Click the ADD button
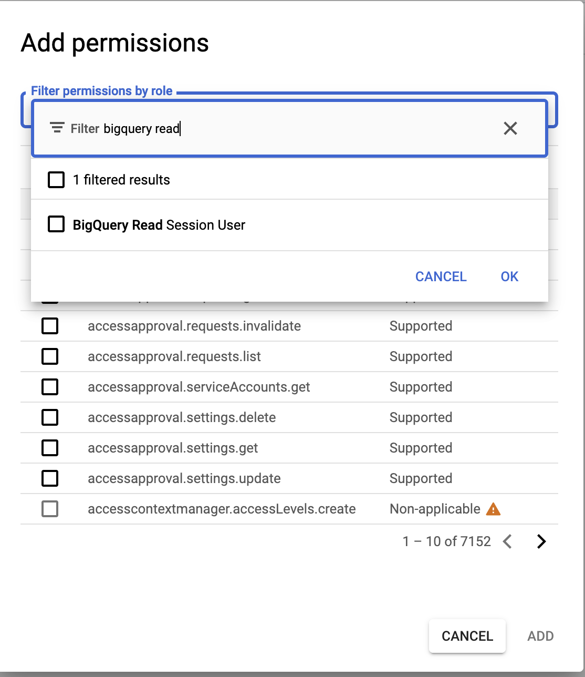This screenshot has height=677, width=585. point(540,636)
